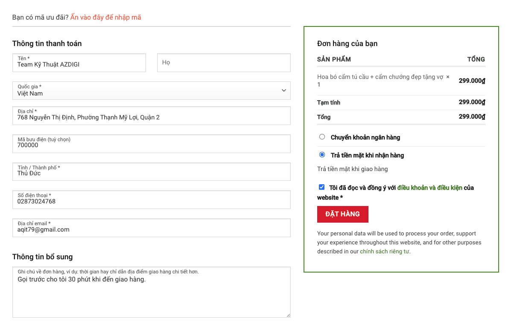
Task: Uncheck the terms agreement checkbox
Action: (321, 187)
